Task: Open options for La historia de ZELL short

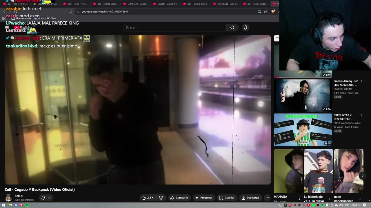Action: pos(330,198)
